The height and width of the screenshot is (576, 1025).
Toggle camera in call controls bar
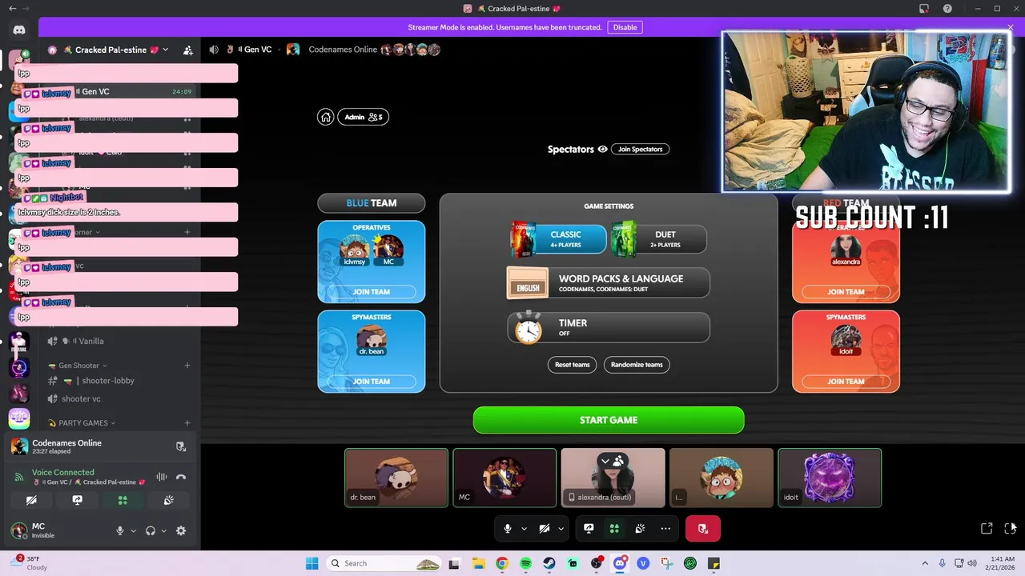[545, 529]
